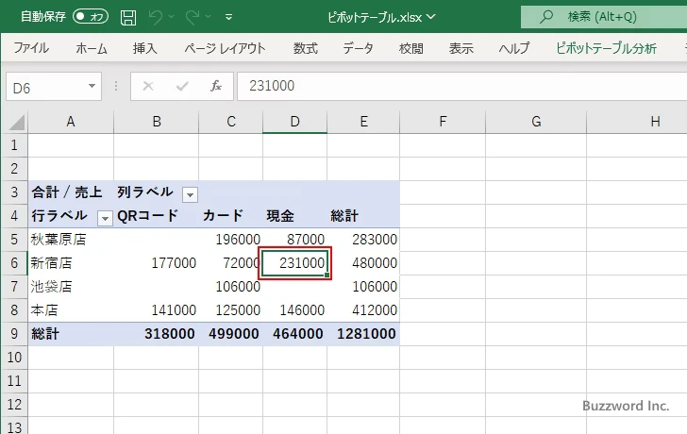Select column E header

(363, 122)
